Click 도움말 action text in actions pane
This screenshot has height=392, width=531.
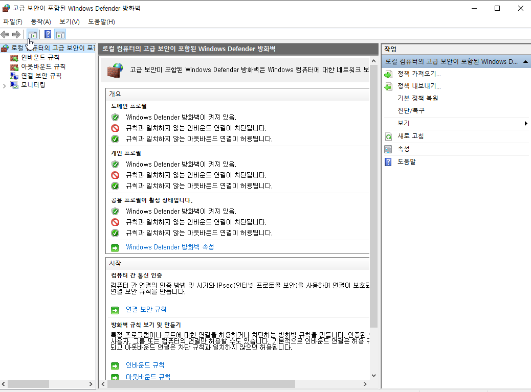click(x=406, y=162)
